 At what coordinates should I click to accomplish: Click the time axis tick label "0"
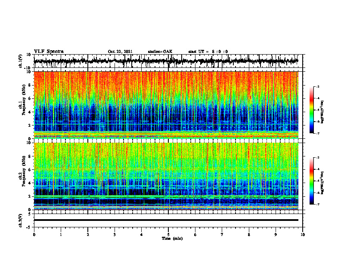pos(34,235)
